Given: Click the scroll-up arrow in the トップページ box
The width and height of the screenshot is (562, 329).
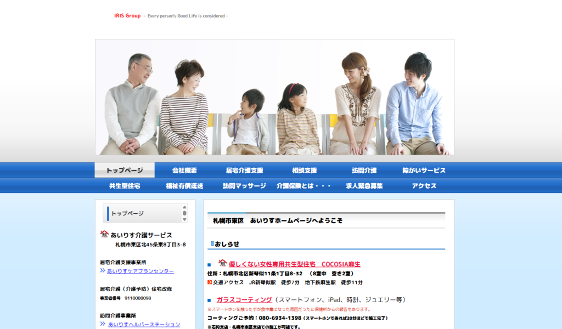Looking at the screenshot, I should coord(184,207).
